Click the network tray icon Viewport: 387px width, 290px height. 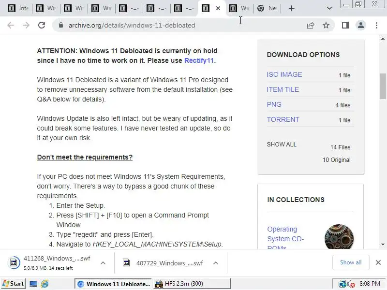(342, 284)
